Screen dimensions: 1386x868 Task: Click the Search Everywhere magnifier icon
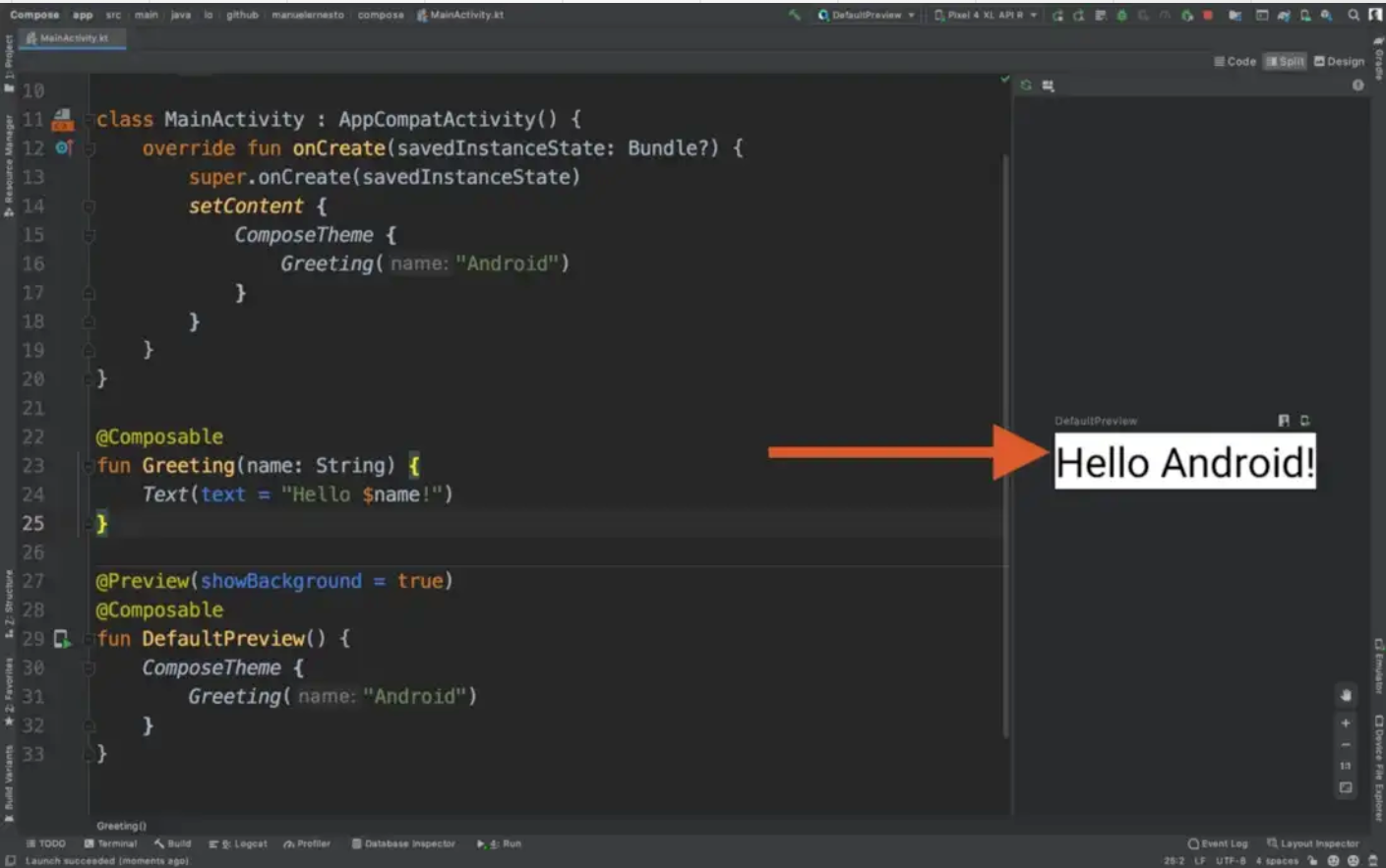pyautogui.click(x=1354, y=15)
